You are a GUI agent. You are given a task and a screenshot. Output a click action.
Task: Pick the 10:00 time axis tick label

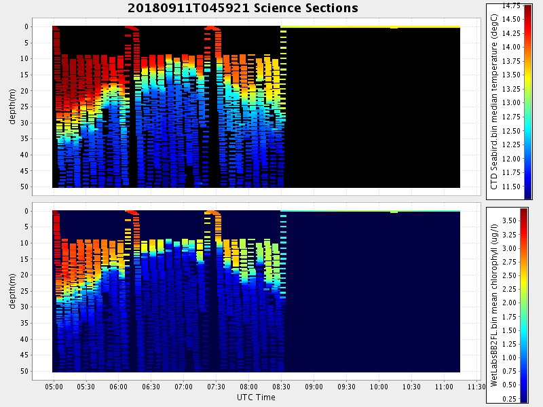click(379, 387)
